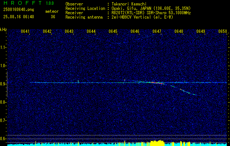
Task: Click the 0.8 kHz frequency label
Action: click(x=3, y=102)
